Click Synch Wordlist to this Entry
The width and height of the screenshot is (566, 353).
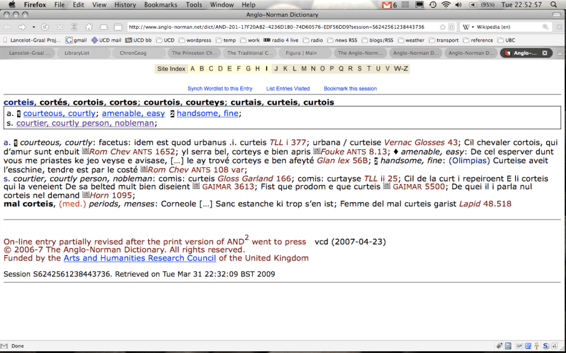(x=220, y=88)
